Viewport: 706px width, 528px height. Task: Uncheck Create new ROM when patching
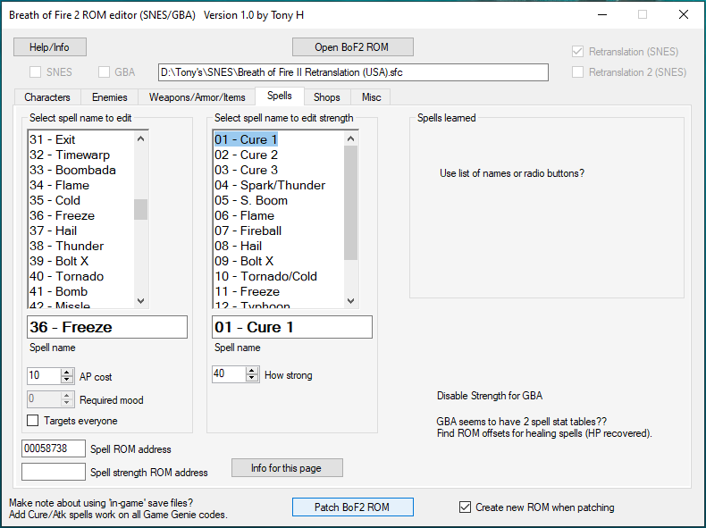click(465, 507)
